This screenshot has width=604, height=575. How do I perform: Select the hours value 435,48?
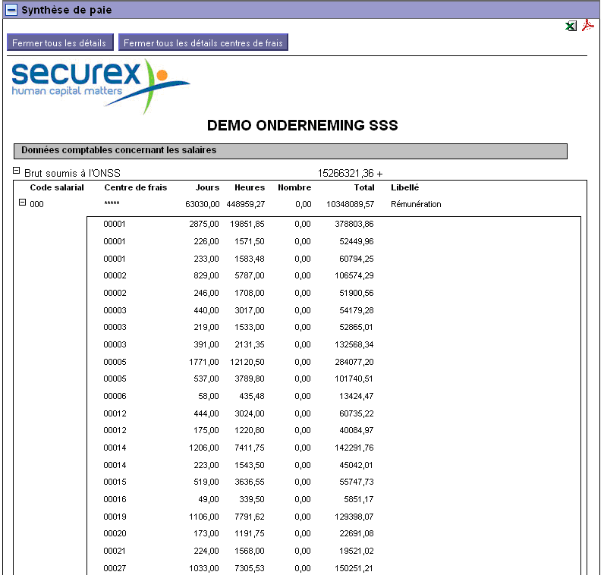pyautogui.click(x=251, y=396)
